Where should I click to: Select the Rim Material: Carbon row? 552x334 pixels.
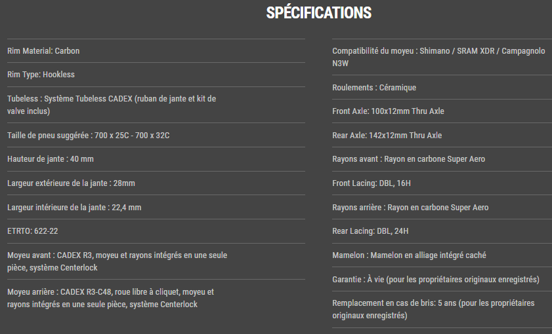pyautogui.click(x=43, y=51)
